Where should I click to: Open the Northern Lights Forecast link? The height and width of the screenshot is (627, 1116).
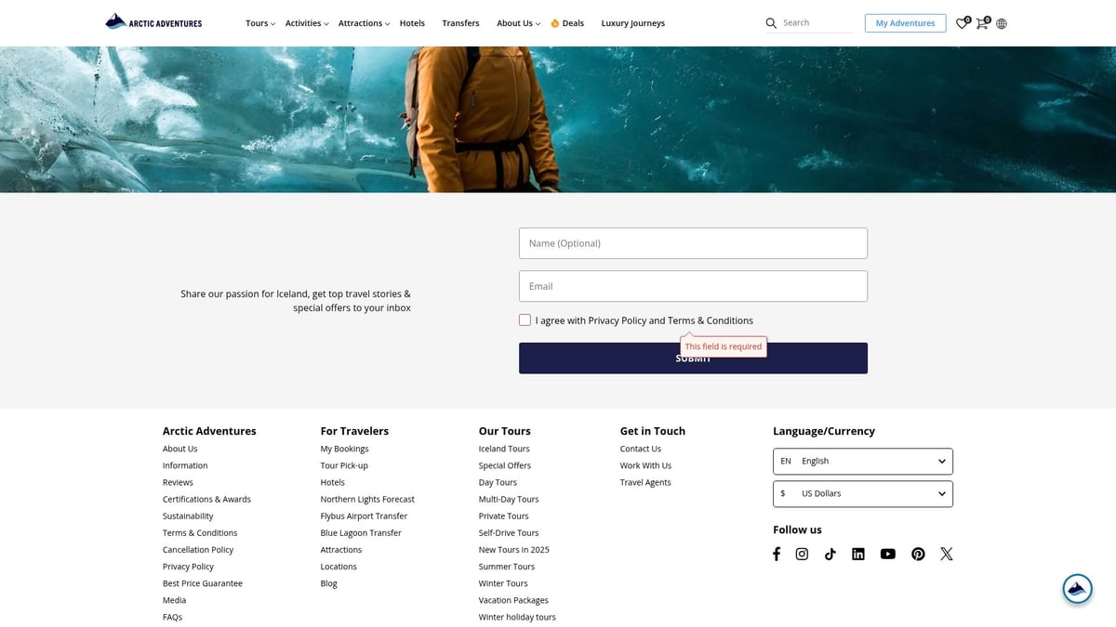(x=367, y=499)
